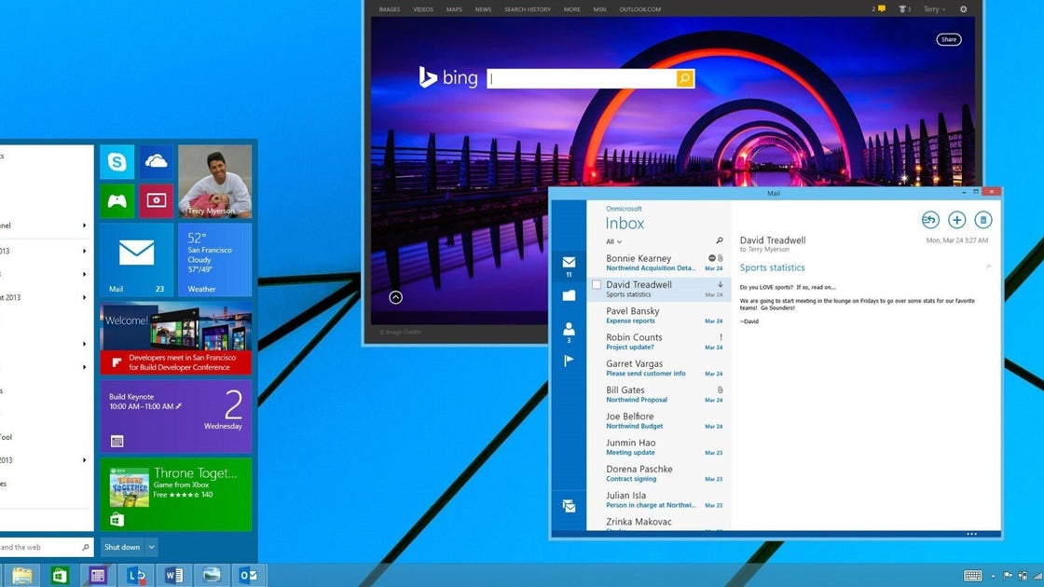
Task: Expand the Shut down options arrow
Action: point(152,547)
